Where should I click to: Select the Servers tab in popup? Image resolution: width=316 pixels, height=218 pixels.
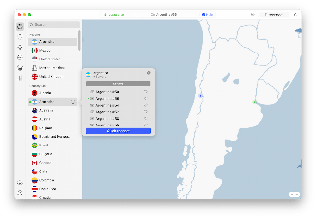[118, 84]
